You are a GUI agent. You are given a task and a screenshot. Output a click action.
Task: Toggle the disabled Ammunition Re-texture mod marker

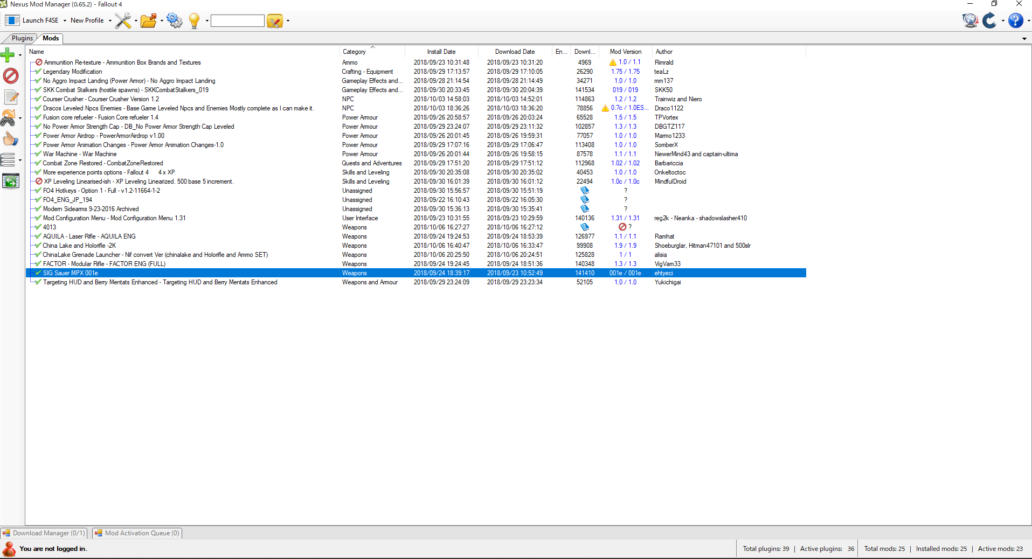click(39, 62)
